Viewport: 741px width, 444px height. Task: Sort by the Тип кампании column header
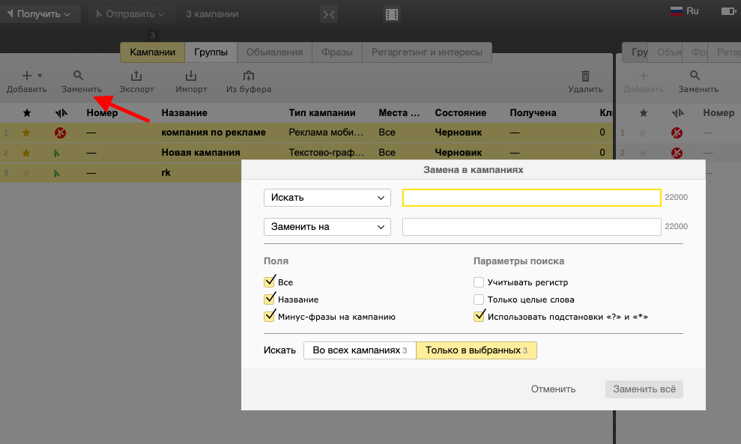(322, 113)
